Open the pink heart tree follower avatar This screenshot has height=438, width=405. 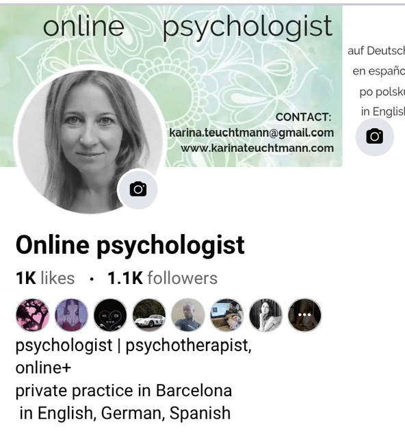pos(32,315)
